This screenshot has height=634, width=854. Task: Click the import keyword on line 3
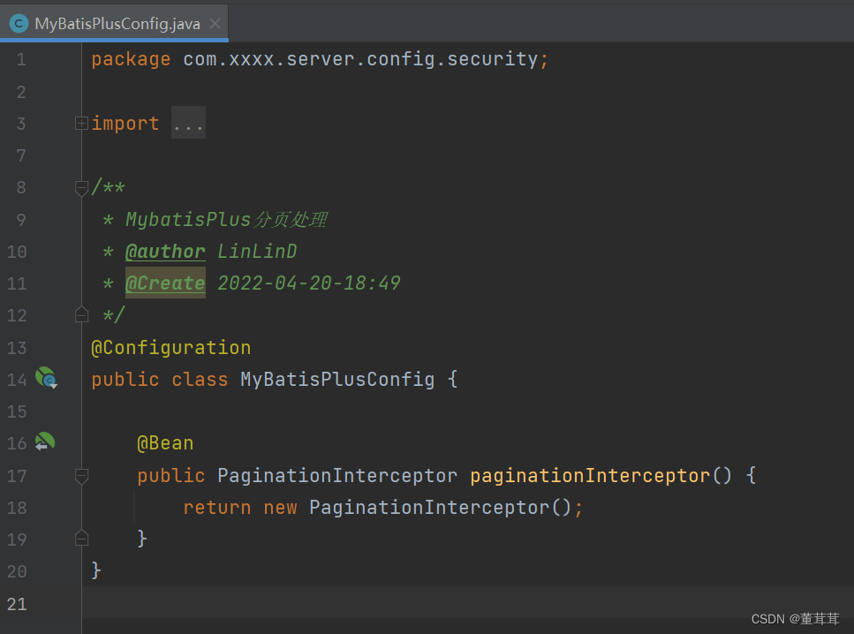125,124
